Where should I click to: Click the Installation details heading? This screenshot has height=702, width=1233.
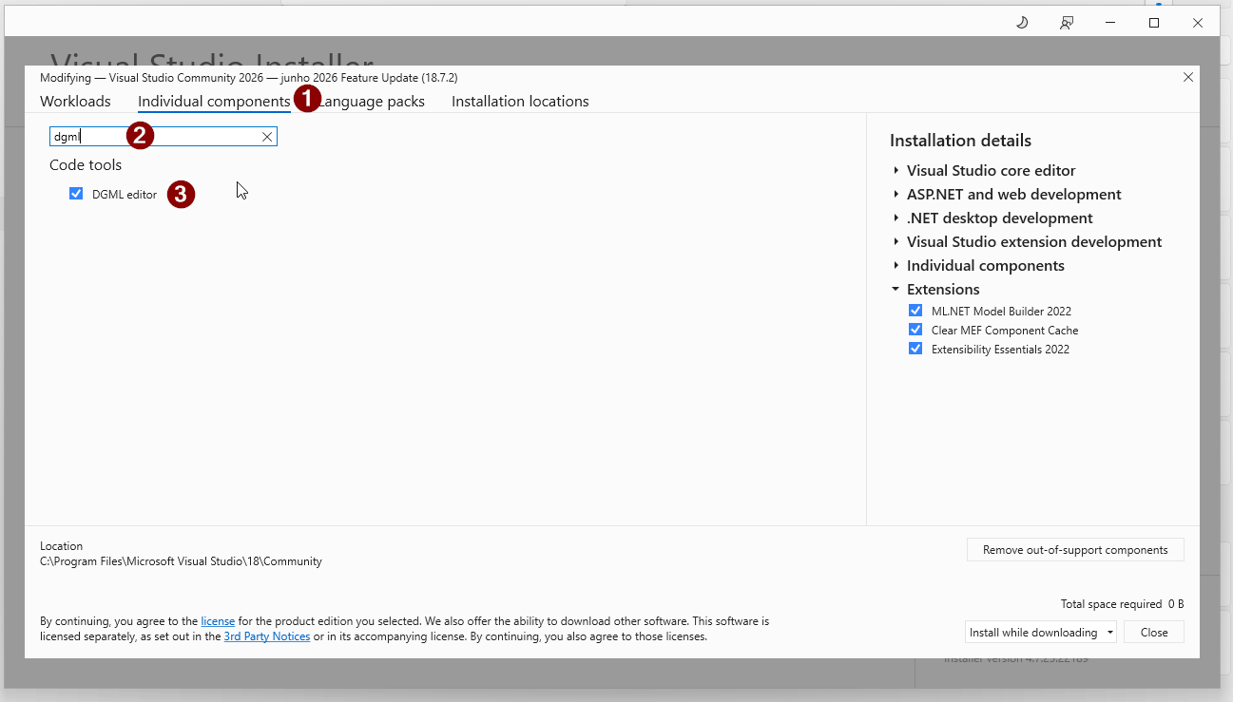(x=960, y=141)
